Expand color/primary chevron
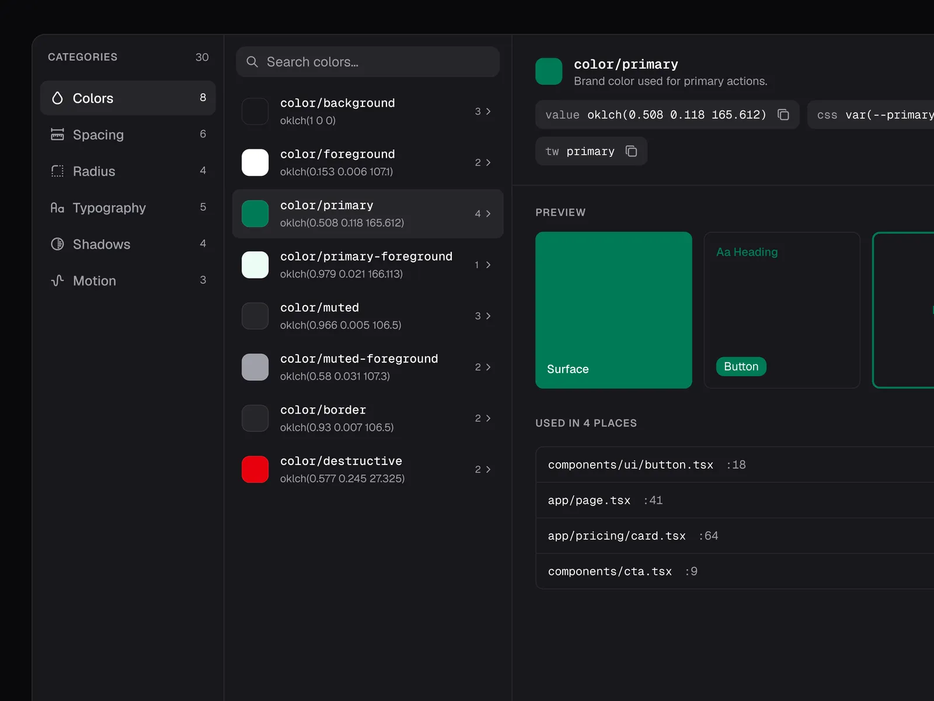 pos(488,214)
